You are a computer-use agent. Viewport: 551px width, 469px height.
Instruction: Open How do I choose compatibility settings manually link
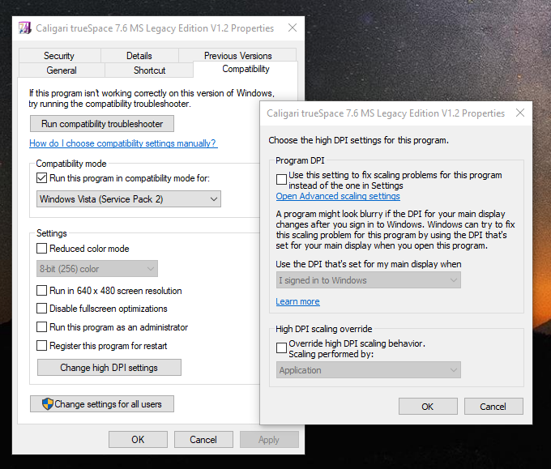123,143
